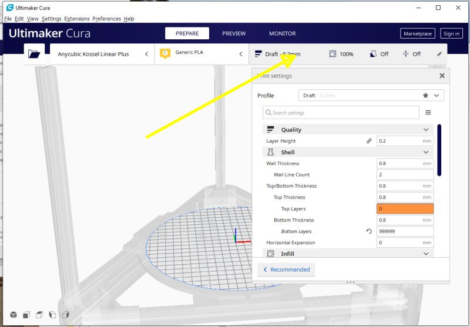Click the settings list vertical scrollbar
Image resolution: width=470 pixels, height=327 pixels.
439,150
